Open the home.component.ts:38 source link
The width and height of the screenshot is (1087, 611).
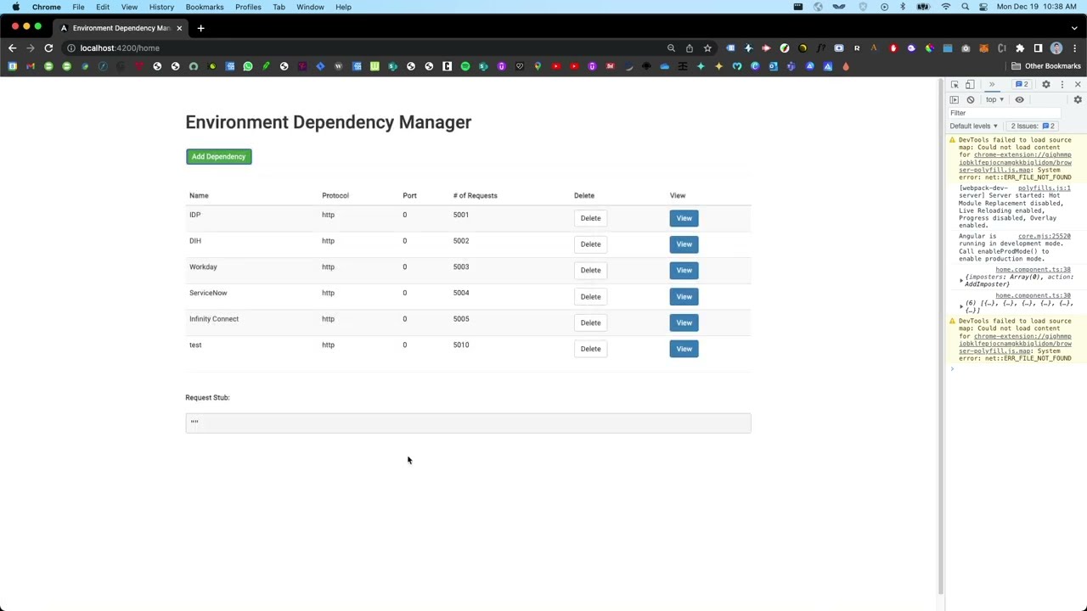(1033, 270)
